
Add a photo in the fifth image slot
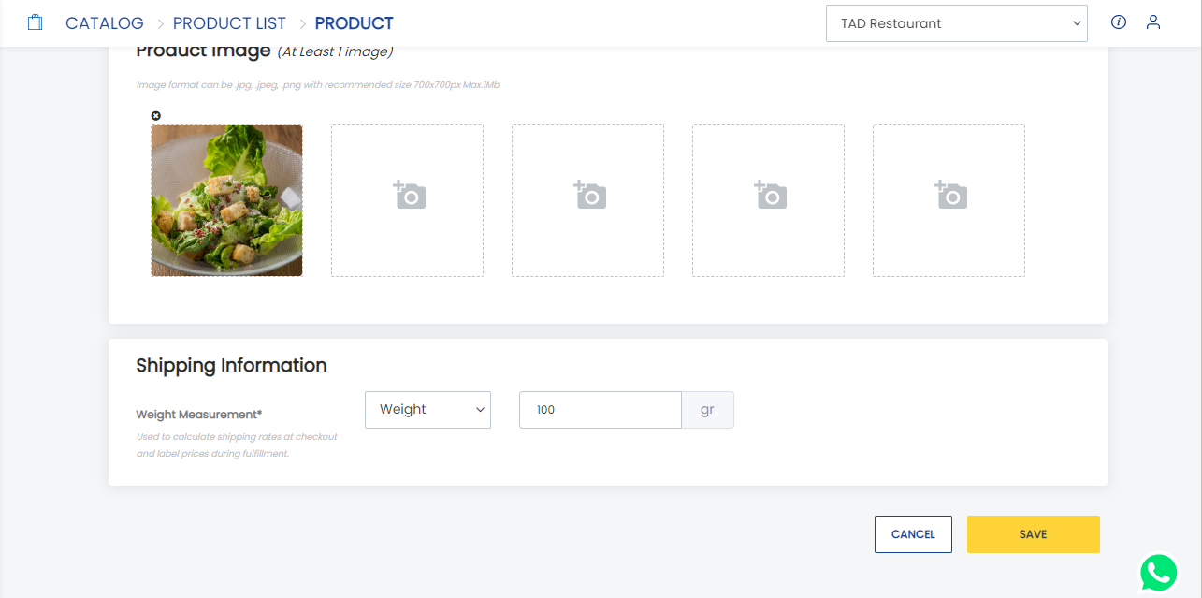coord(949,200)
